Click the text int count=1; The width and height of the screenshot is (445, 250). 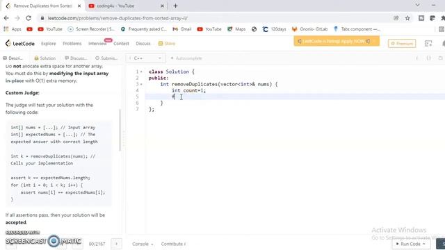(x=188, y=90)
